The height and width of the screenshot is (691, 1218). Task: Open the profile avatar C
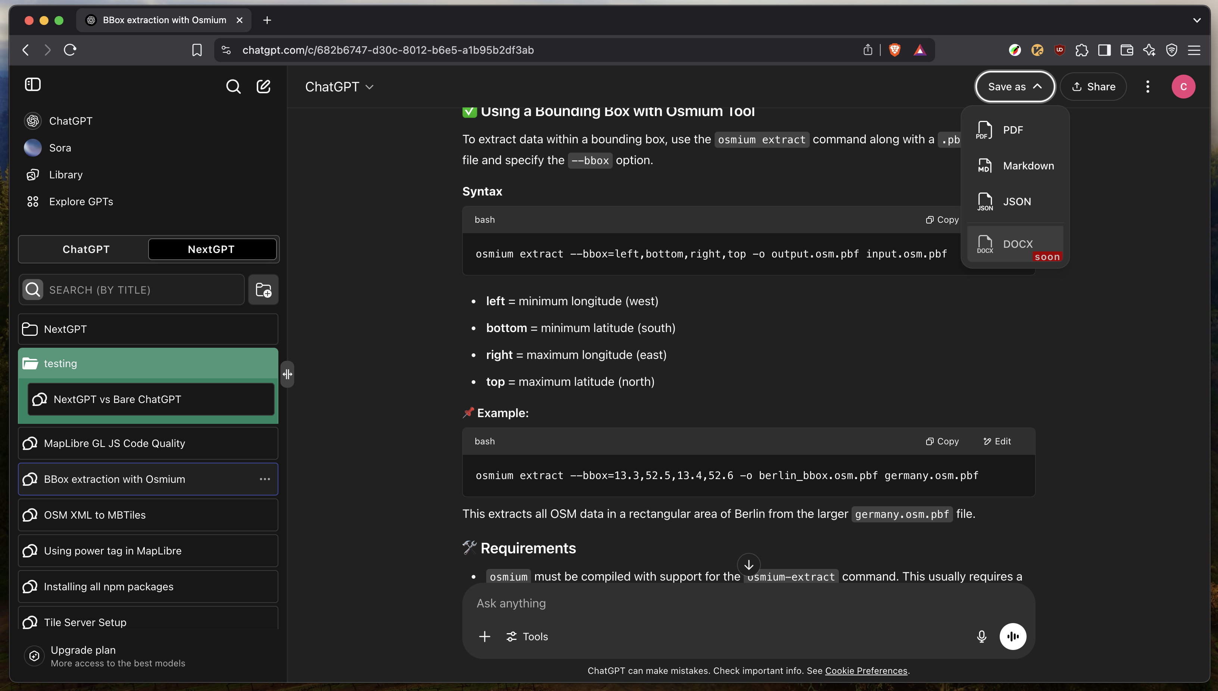click(x=1183, y=87)
